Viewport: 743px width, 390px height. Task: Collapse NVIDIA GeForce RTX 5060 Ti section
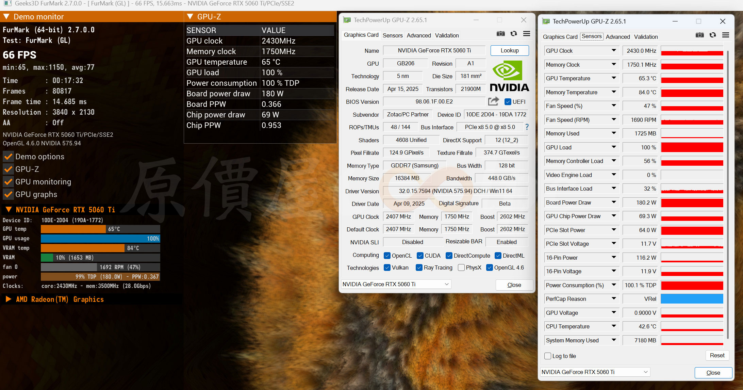point(9,209)
